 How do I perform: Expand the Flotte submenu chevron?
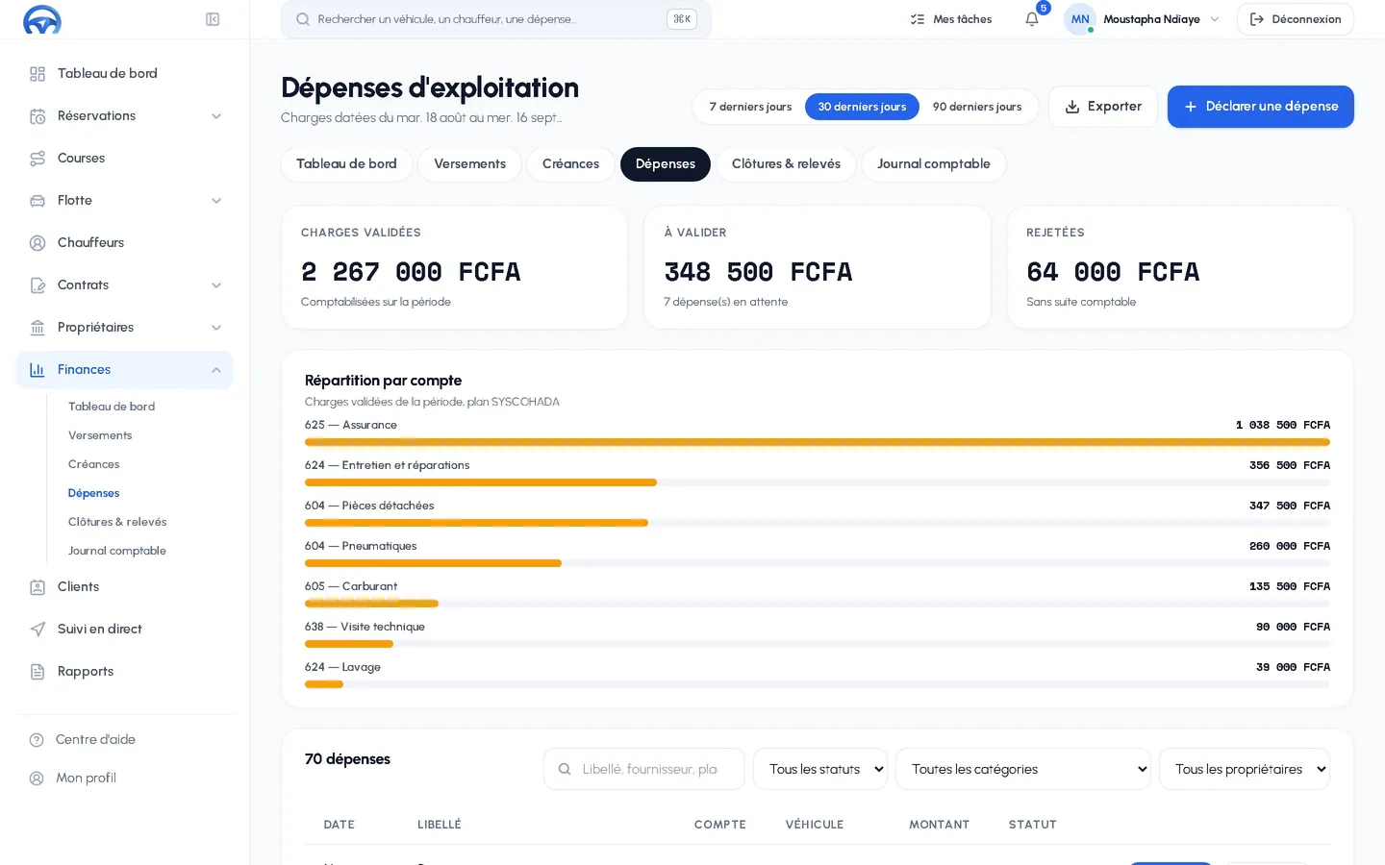click(216, 201)
